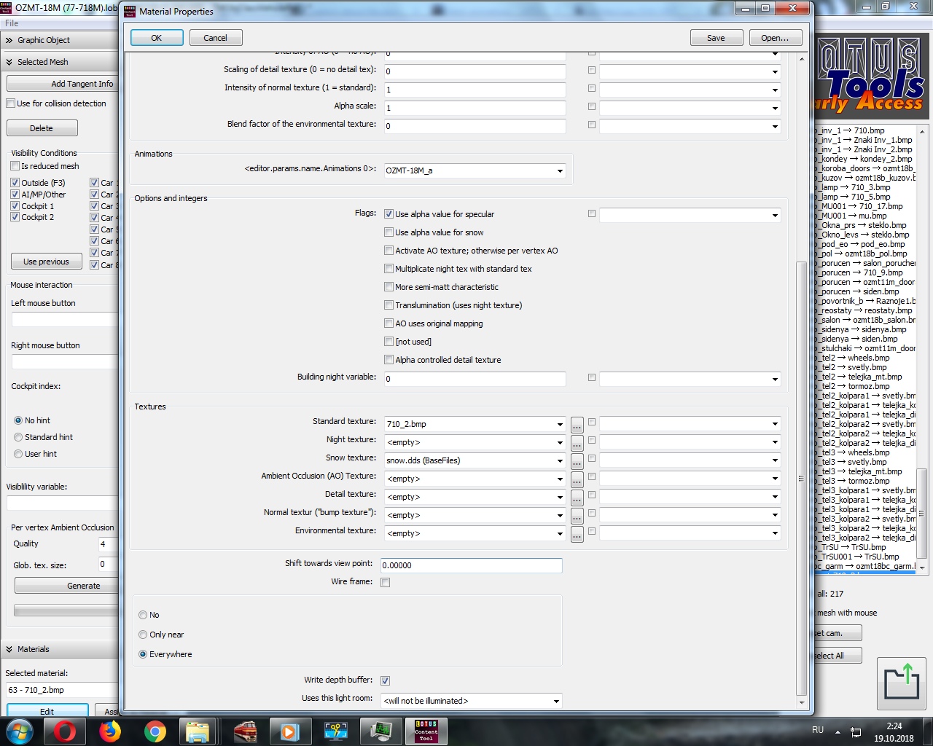Open Windows Media Player from the taskbar
The width and height of the screenshot is (933, 746).
coord(290,731)
